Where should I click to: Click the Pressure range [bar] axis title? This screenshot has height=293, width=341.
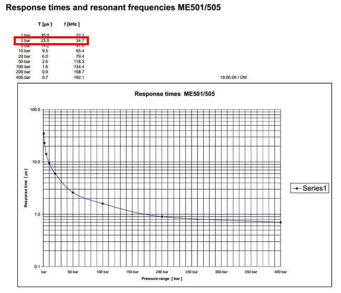[162, 278]
